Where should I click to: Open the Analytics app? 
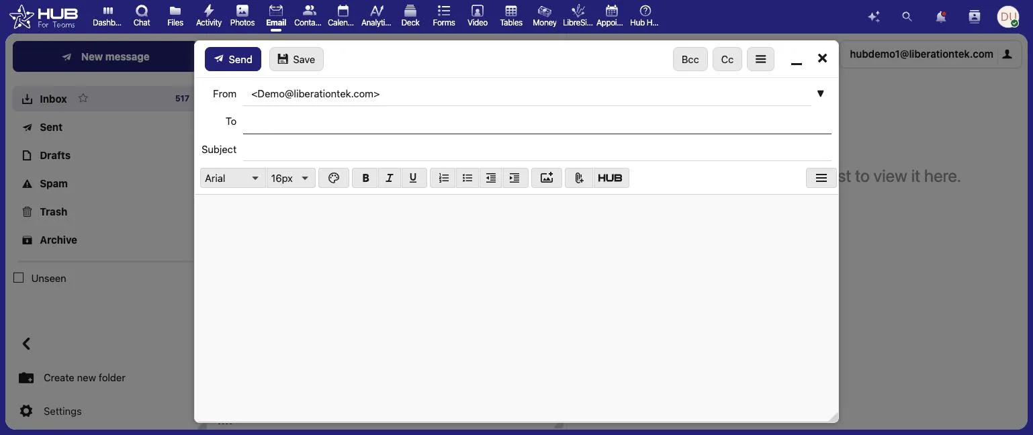(376, 16)
